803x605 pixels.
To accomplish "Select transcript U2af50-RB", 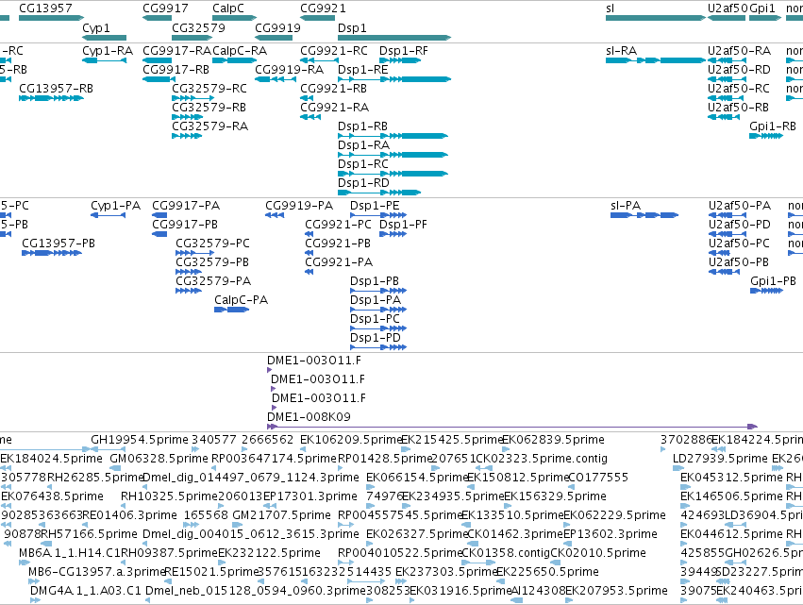I will pos(724,117).
